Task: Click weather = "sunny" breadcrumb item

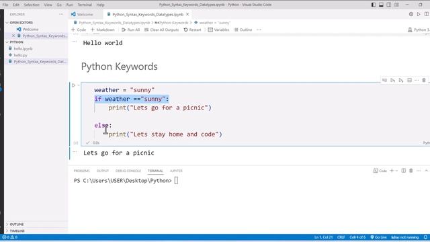Action: coord(215,23)
